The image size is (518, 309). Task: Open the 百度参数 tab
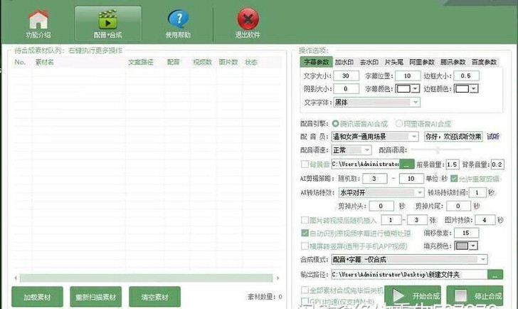484,62
